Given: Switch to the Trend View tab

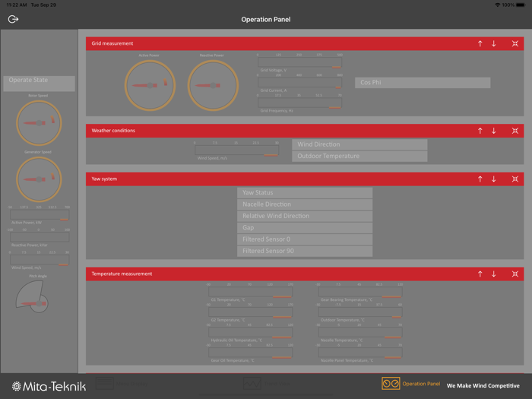Looking at the screenshot, I should (x=267, y=384).
